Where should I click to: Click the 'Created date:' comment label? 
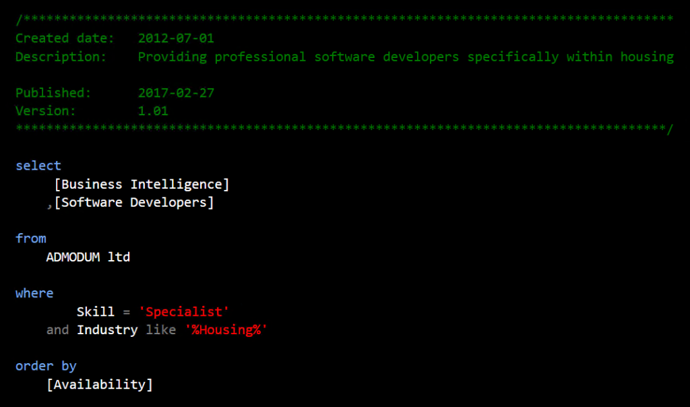click(x=65, y=38)
